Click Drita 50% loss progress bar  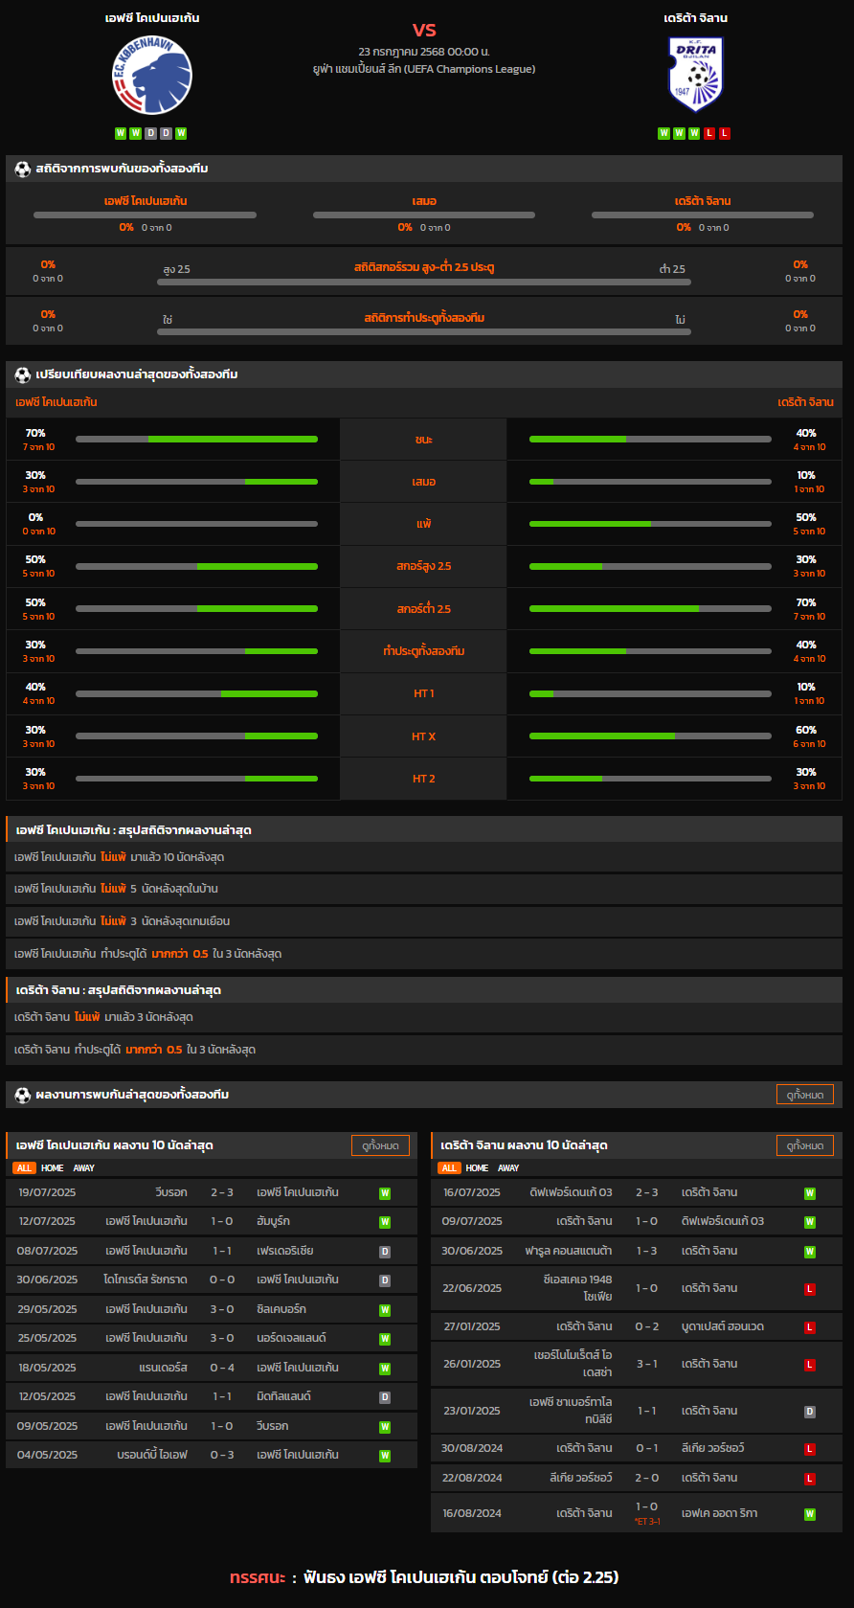(x=650, y=524)
